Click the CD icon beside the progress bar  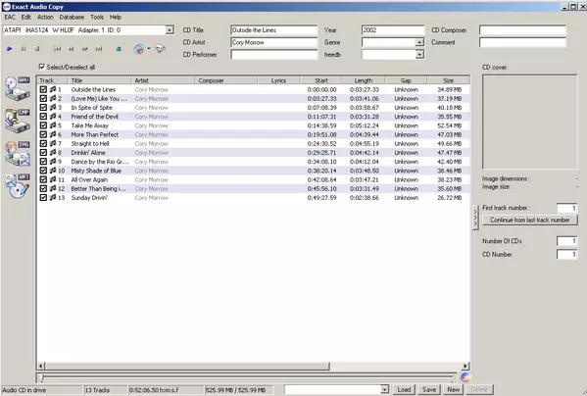[465, 377]
